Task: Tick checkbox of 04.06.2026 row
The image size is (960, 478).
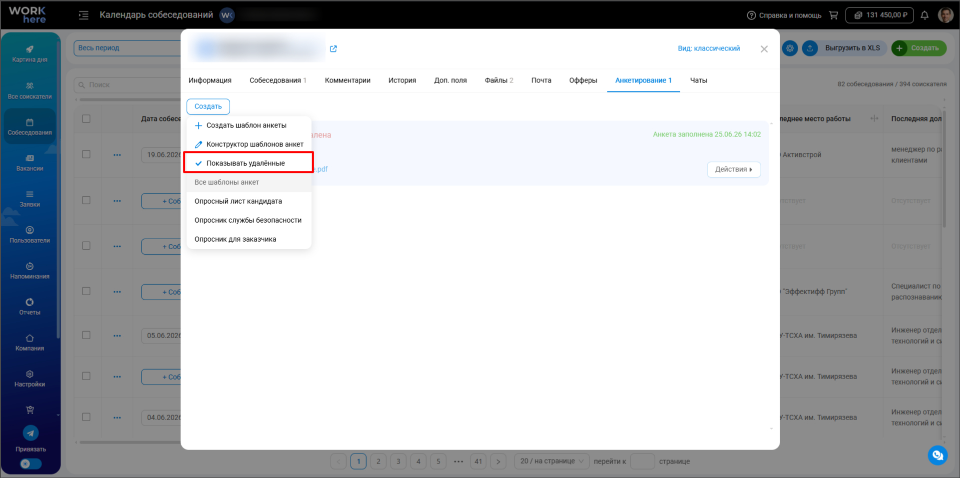Action: pos(86,417)
